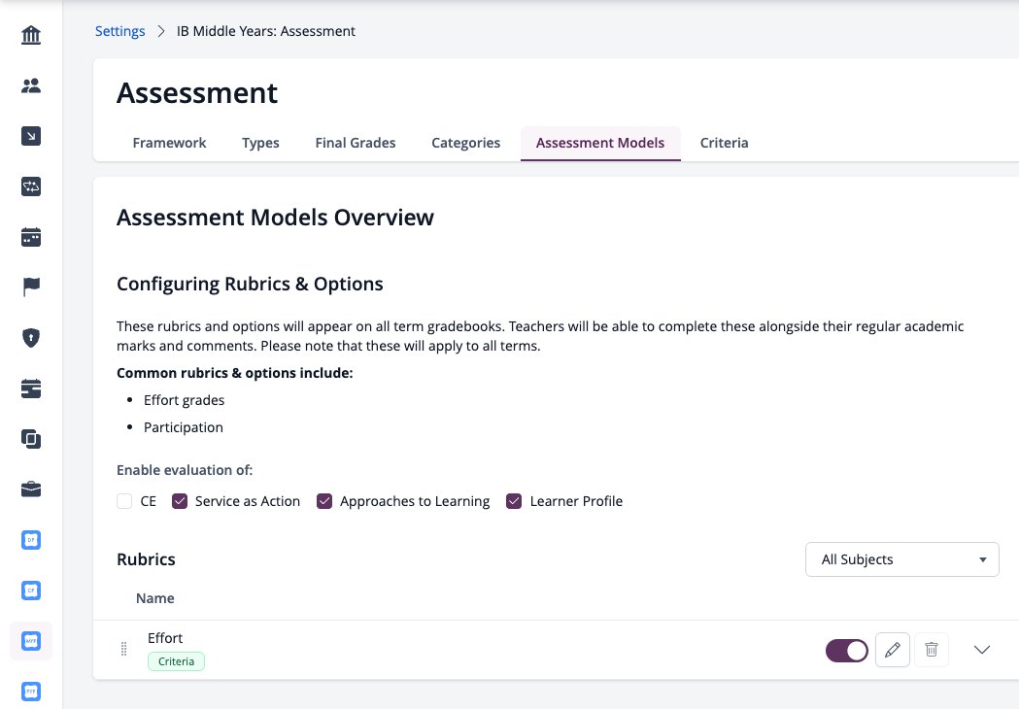Screen dimensions: 1019x709
Task: Switch to the Final Grades tab
Action: point(356,143)
